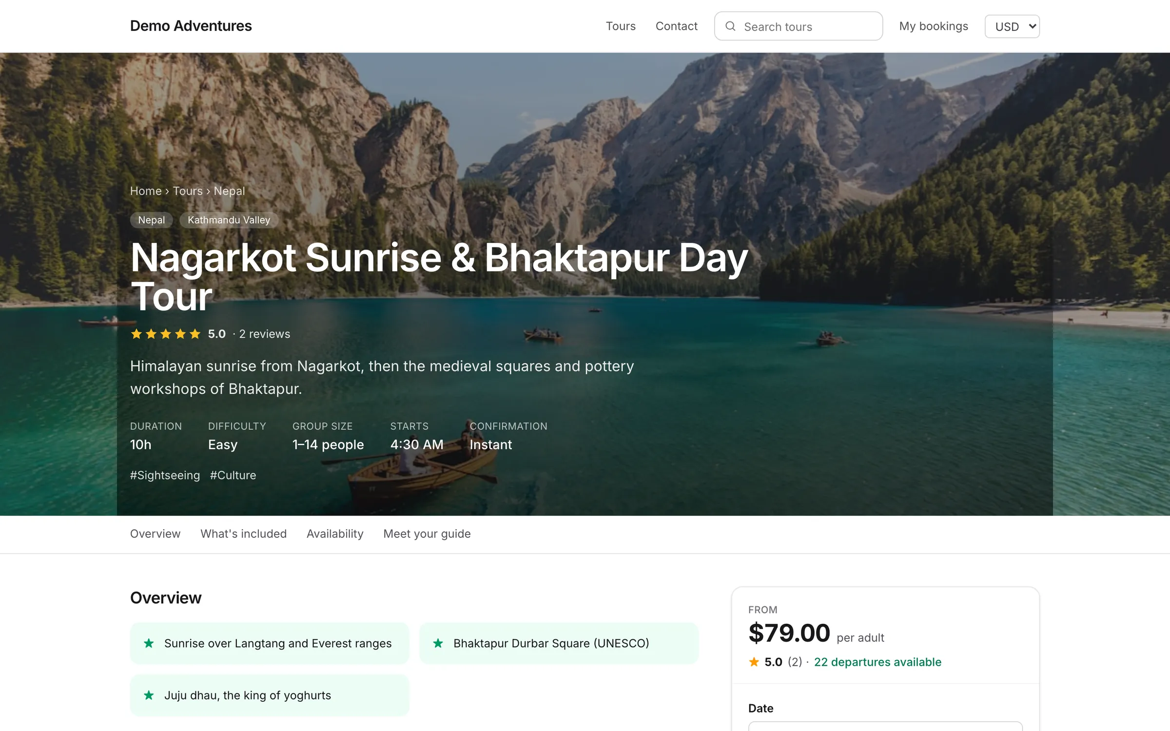Screen dimensions: 1170x731
Task: Click the star icon beside Bhaktapur Durbar Square
Action: [438, 643]
